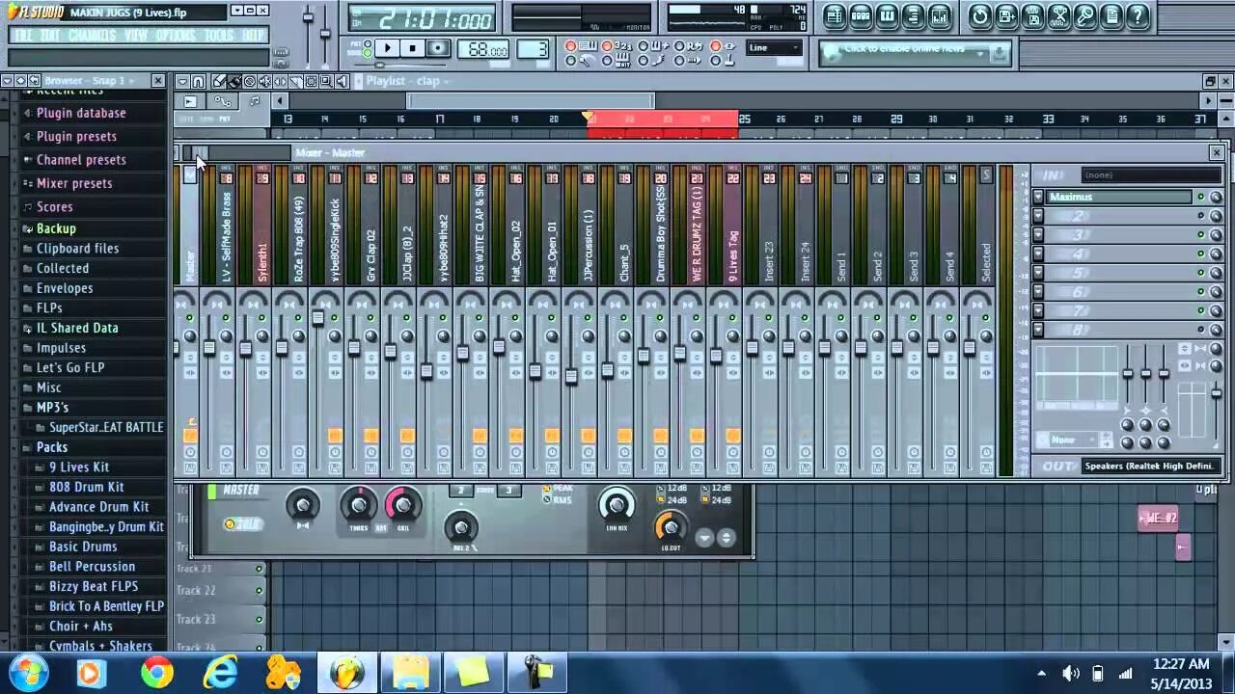This screenshot has width=1235, height=694.
Task: Toggle Track 23 mute light in Playlist
Action: [x=259, y=620]
